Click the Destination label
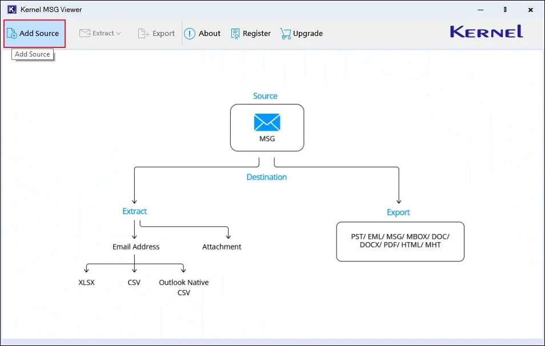This screenshot has height=346, width=545. [x=267, y=177]
